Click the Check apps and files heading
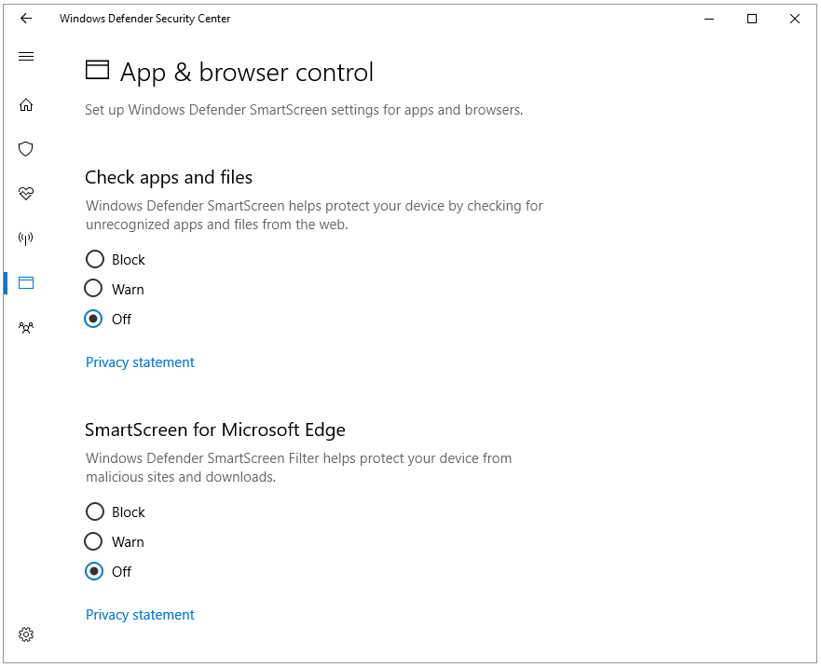 click(169, 177)
